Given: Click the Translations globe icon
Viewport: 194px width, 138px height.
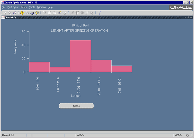Looking at the screenshot, I should (x=82, y=13).
